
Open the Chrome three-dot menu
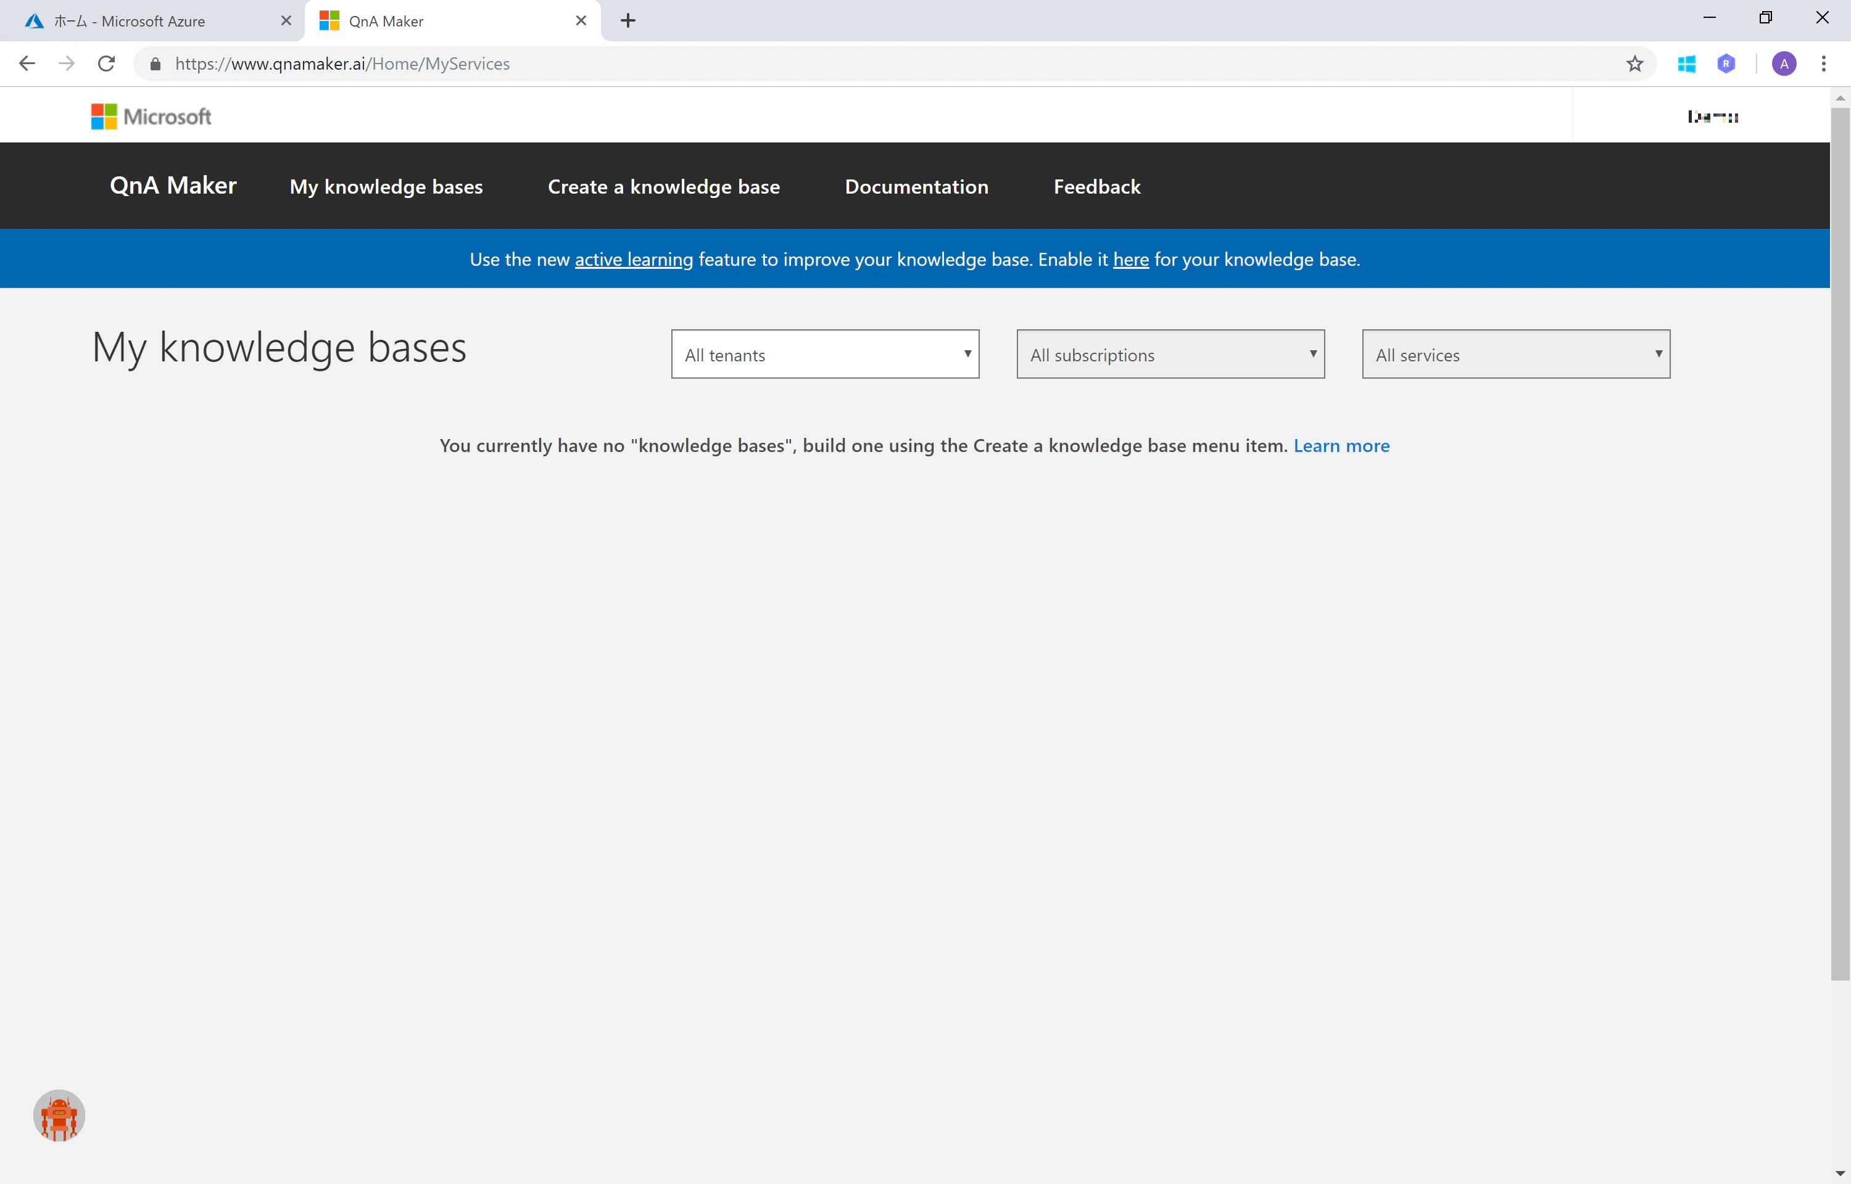pos(1823,64)
